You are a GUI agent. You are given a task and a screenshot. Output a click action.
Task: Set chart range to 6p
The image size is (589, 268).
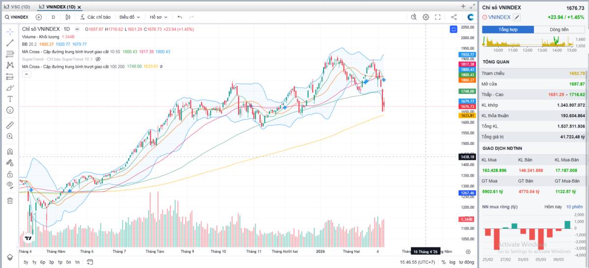tap(43, 262)
